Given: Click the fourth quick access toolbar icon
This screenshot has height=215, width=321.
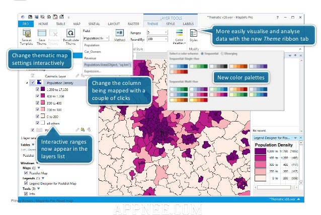Looking at the screenshot, I should [x=49, y=17].
